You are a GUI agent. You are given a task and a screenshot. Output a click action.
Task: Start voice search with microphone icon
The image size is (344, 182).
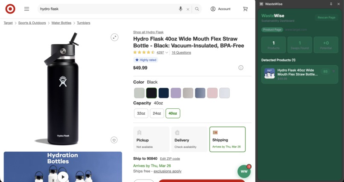pos(181,9)
